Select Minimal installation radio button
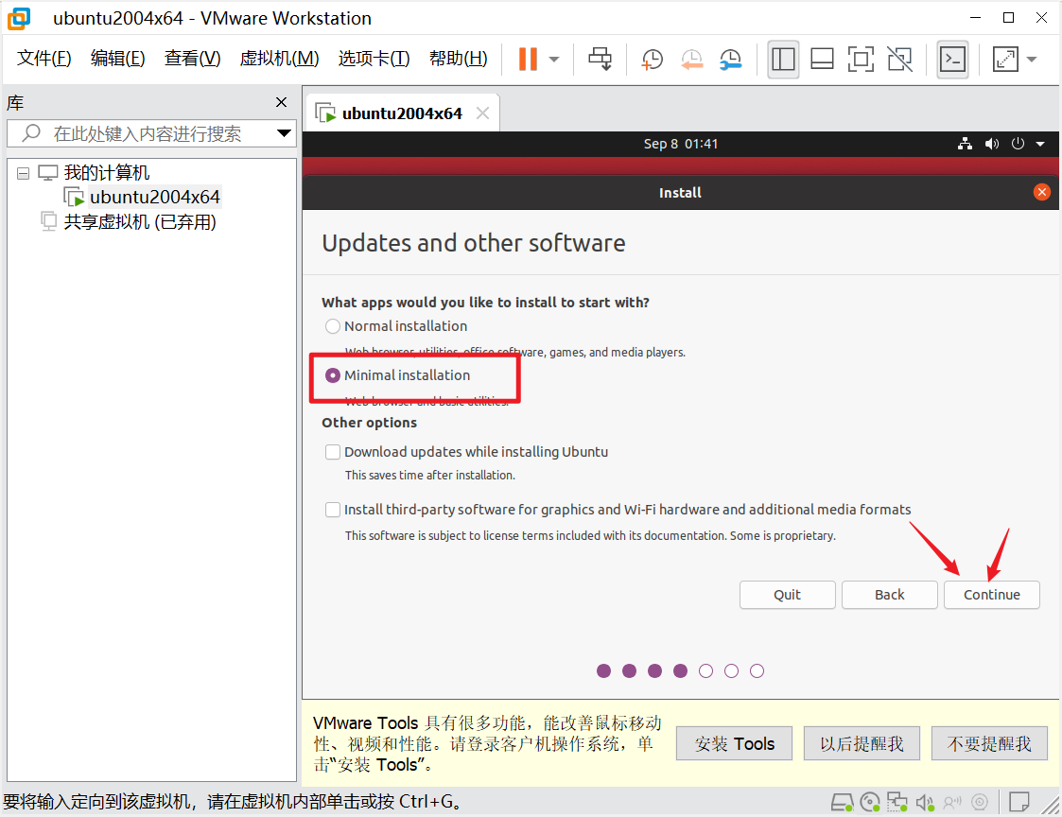Screen dimensions: 1062x817 tap(333, 375)
